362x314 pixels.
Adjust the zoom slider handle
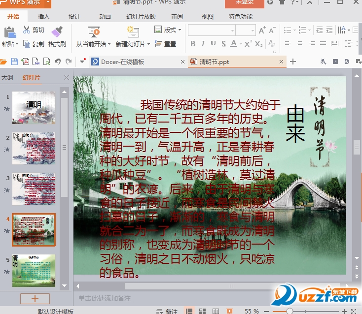[x=290, y=311]
